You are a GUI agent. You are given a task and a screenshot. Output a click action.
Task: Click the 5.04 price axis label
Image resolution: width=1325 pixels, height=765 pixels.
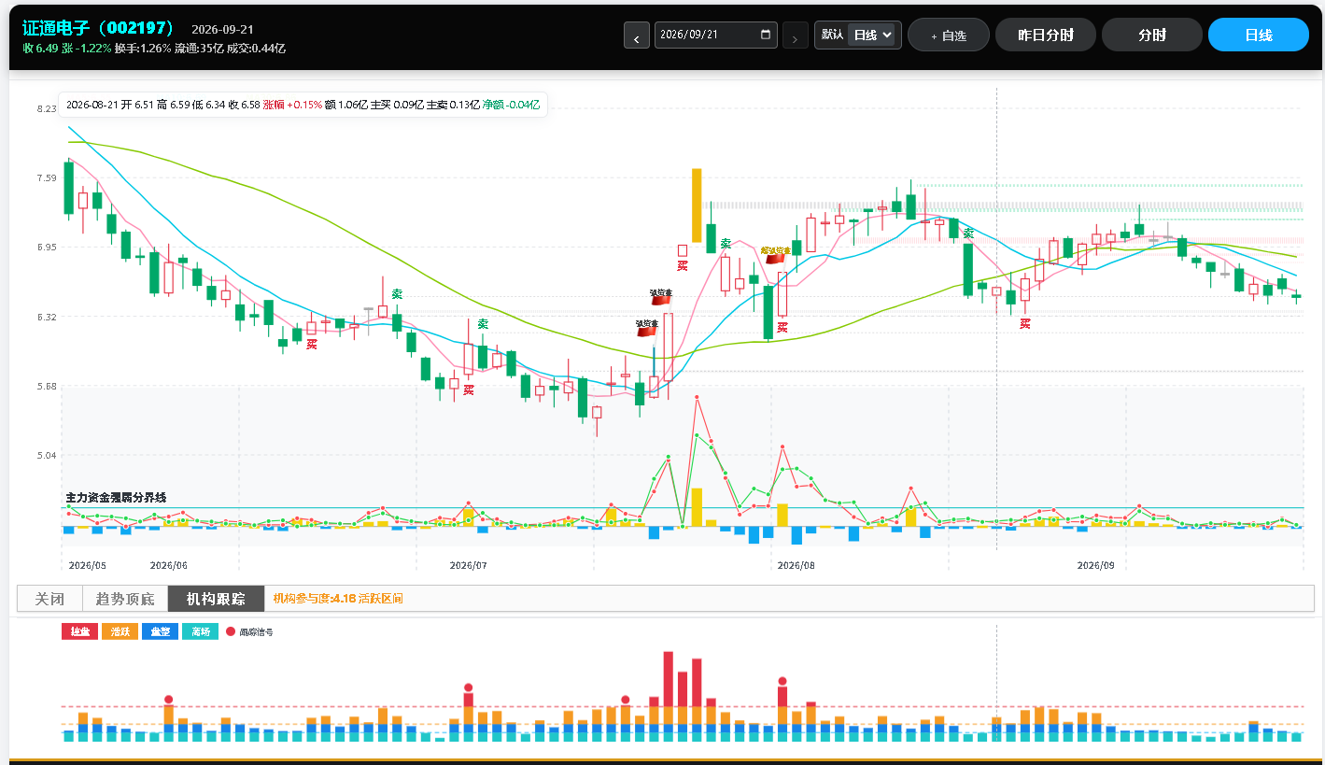[x=47, y=456]
